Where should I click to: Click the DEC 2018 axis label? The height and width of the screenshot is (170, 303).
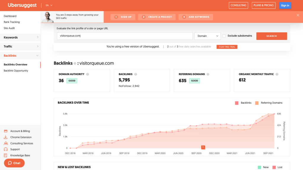(70, 153)
